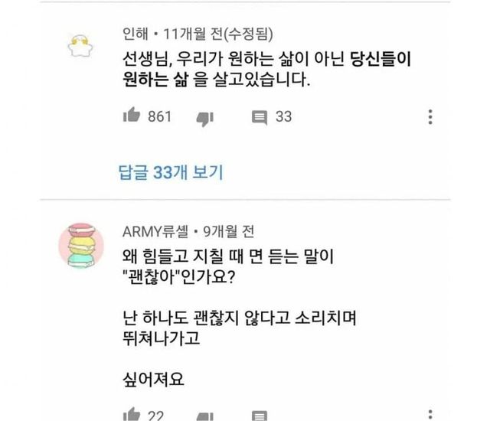Click the 33 reply count number
Viewport: 490px width, 421px height.
[284, 117]
